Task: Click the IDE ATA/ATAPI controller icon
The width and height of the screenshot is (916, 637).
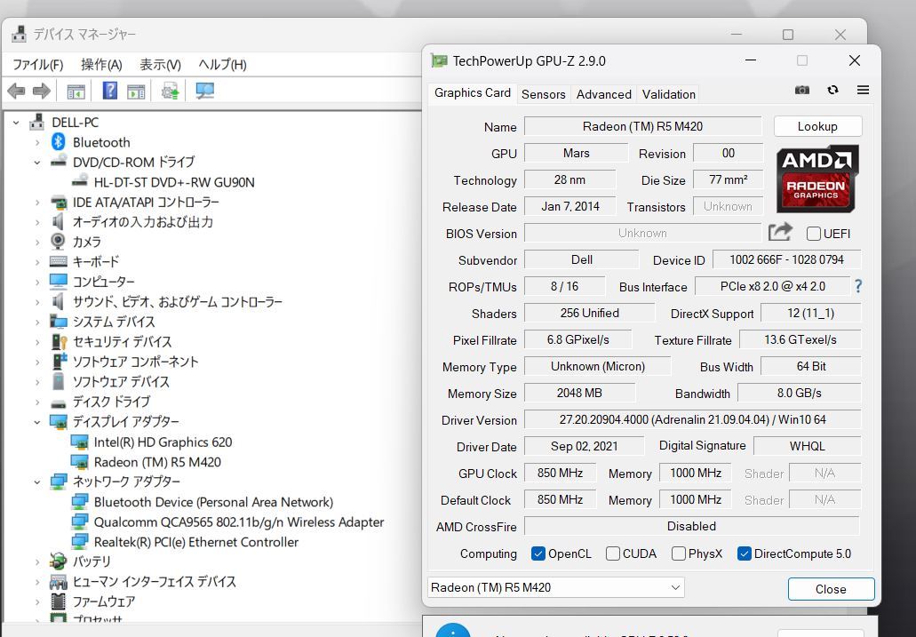Action: tap(59, 203)
